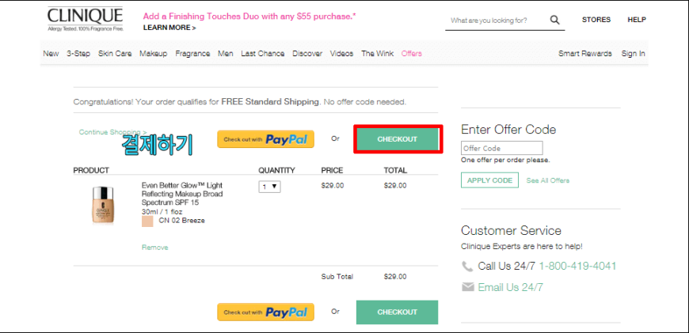Click the foundation bottle product image
689x333 pixels.
point(103,206)
